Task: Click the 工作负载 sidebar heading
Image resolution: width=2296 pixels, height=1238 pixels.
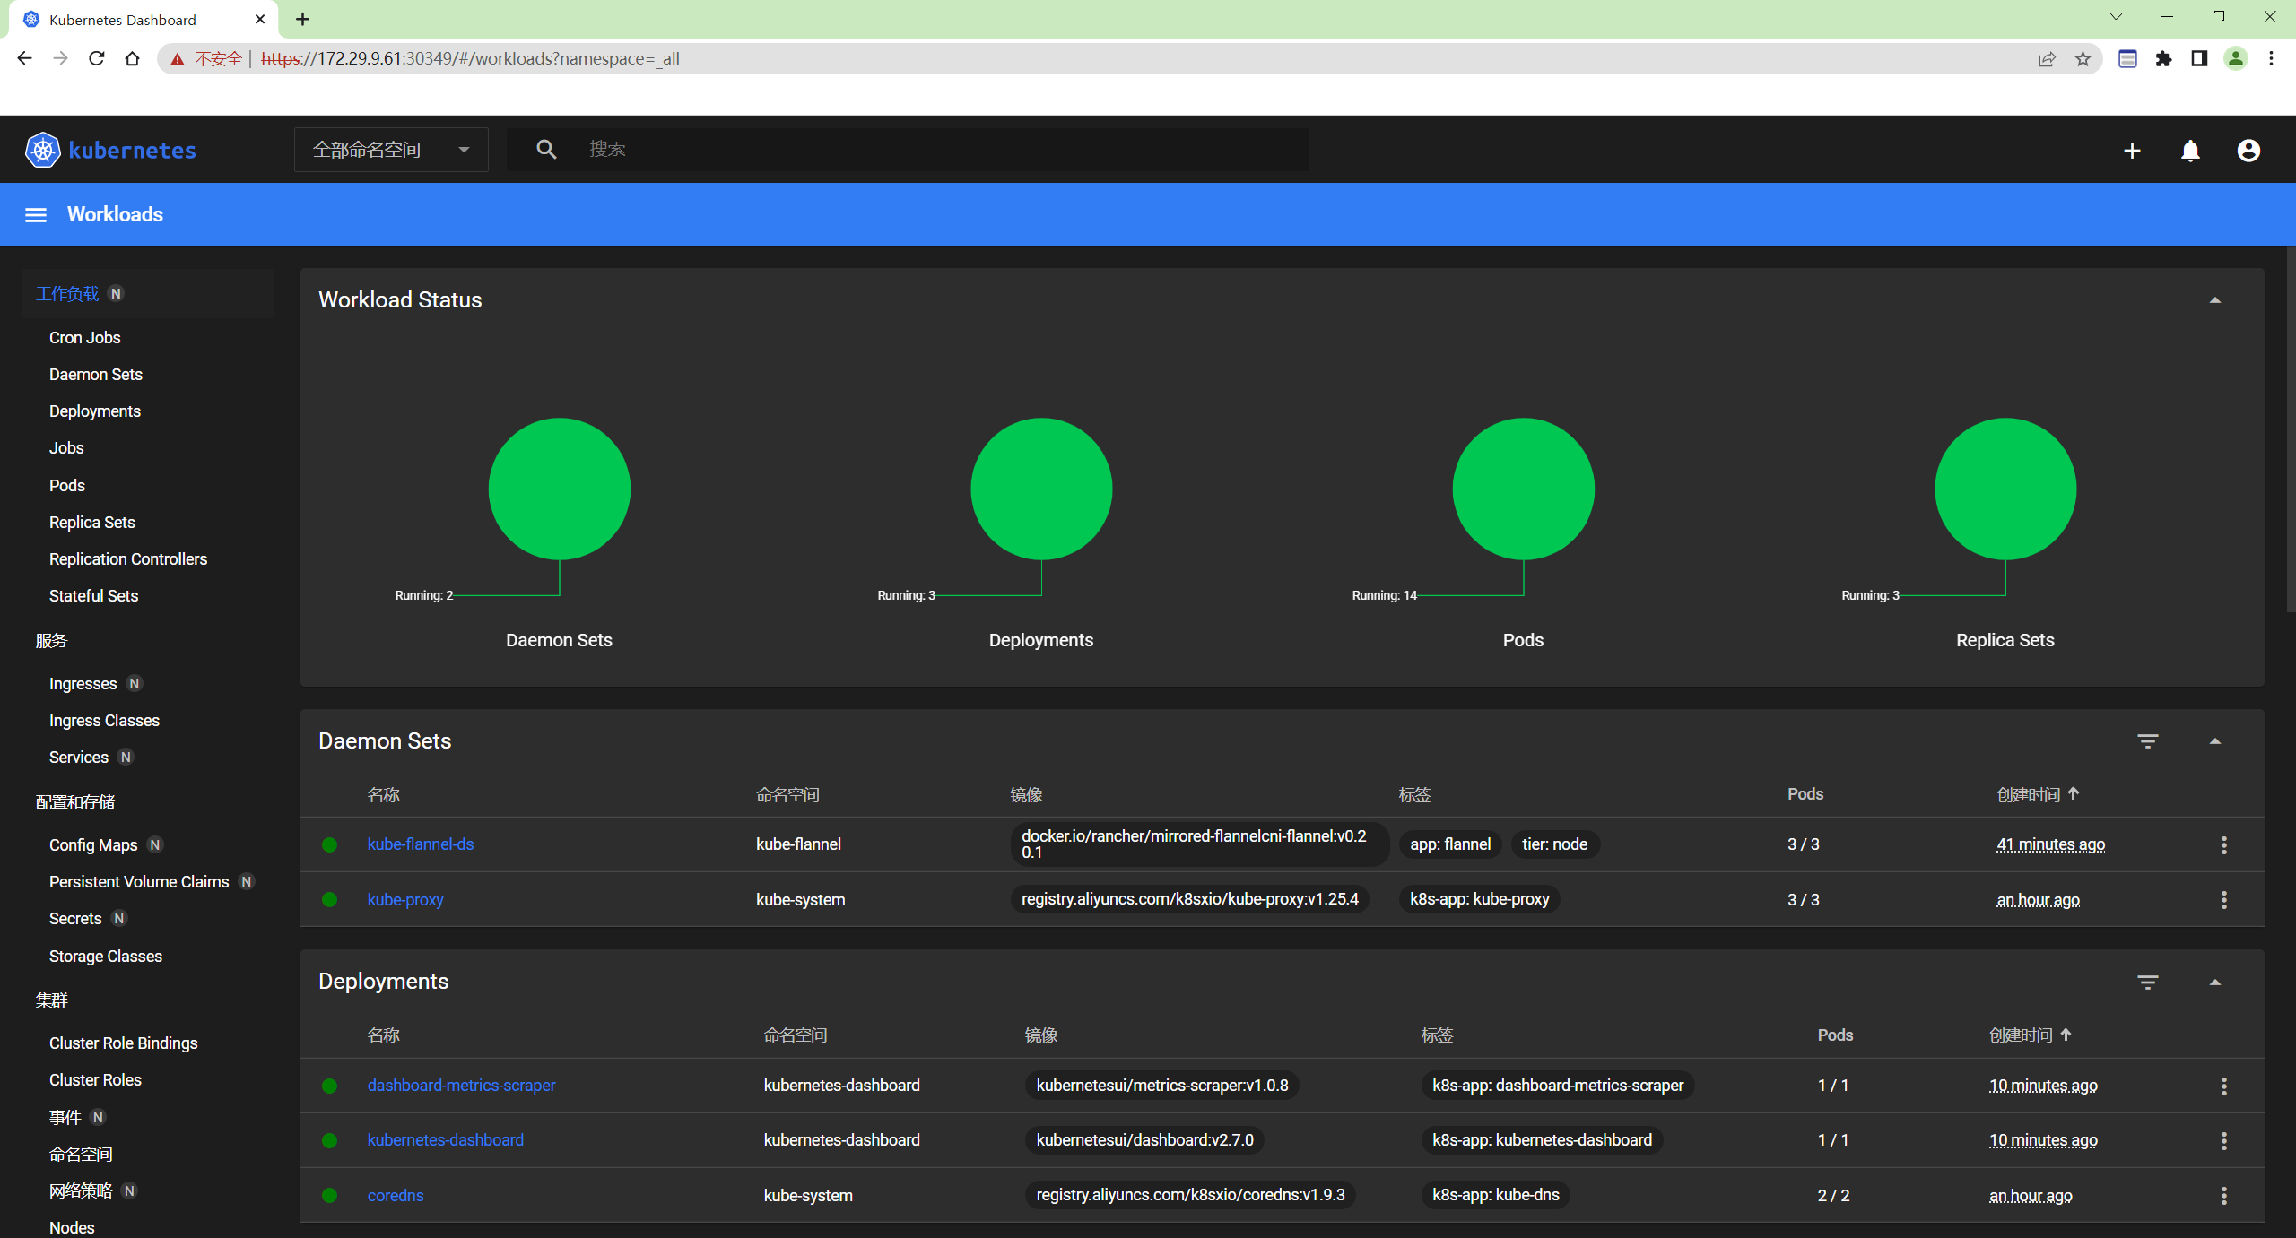Action: tap(67, 294)
